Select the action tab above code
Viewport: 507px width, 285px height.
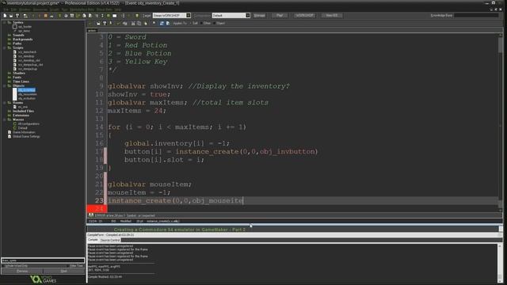point(92,31)
